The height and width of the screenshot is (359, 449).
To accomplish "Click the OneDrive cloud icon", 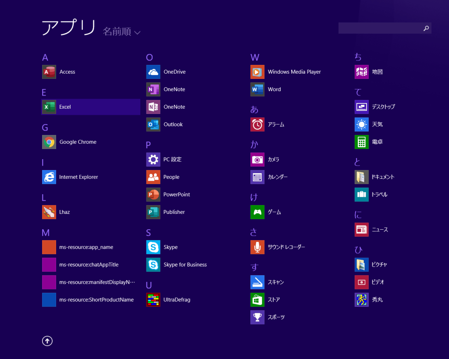I will pyautogui.click(x=153, y=72).
